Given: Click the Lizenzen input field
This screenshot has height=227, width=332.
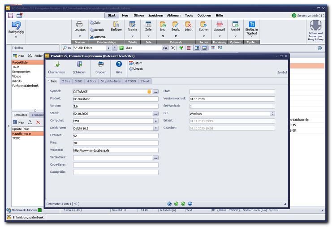Looking at the screenshot, I should [x=116, y=136].
